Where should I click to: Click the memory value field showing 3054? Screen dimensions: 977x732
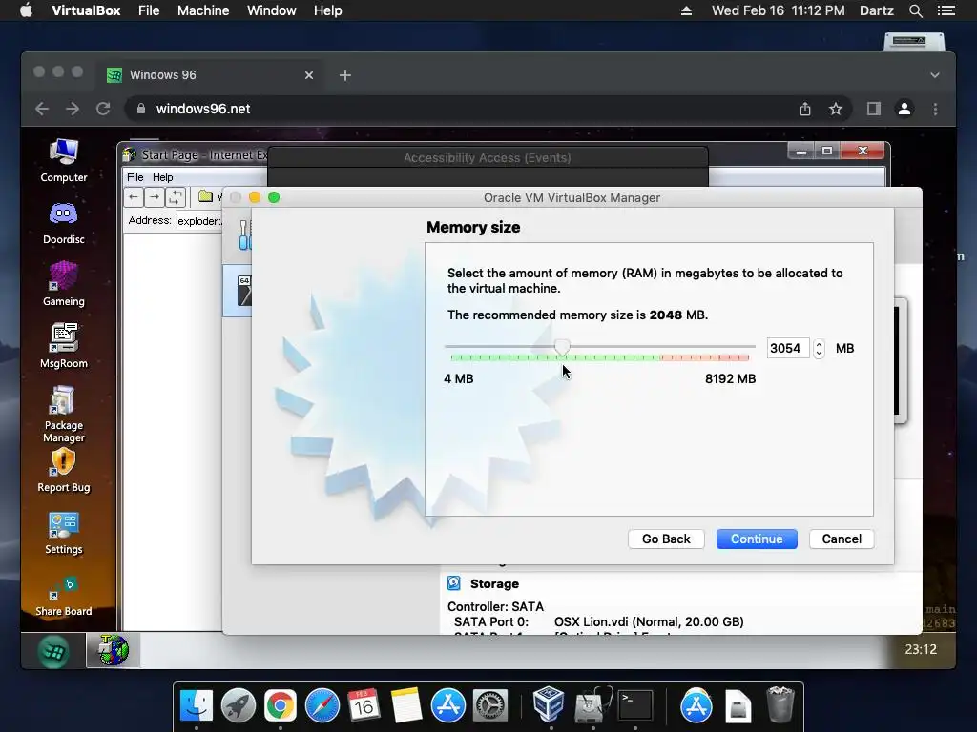click(x=787, y=348)
